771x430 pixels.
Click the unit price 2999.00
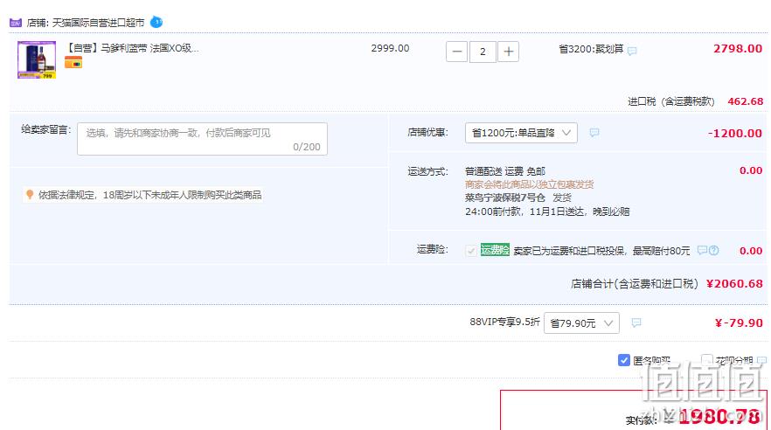[390, 48]
